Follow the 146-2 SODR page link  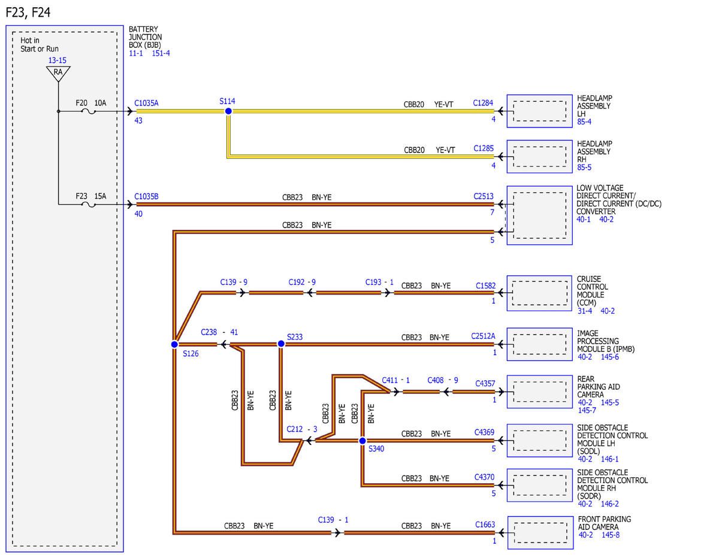click(610, 504)
